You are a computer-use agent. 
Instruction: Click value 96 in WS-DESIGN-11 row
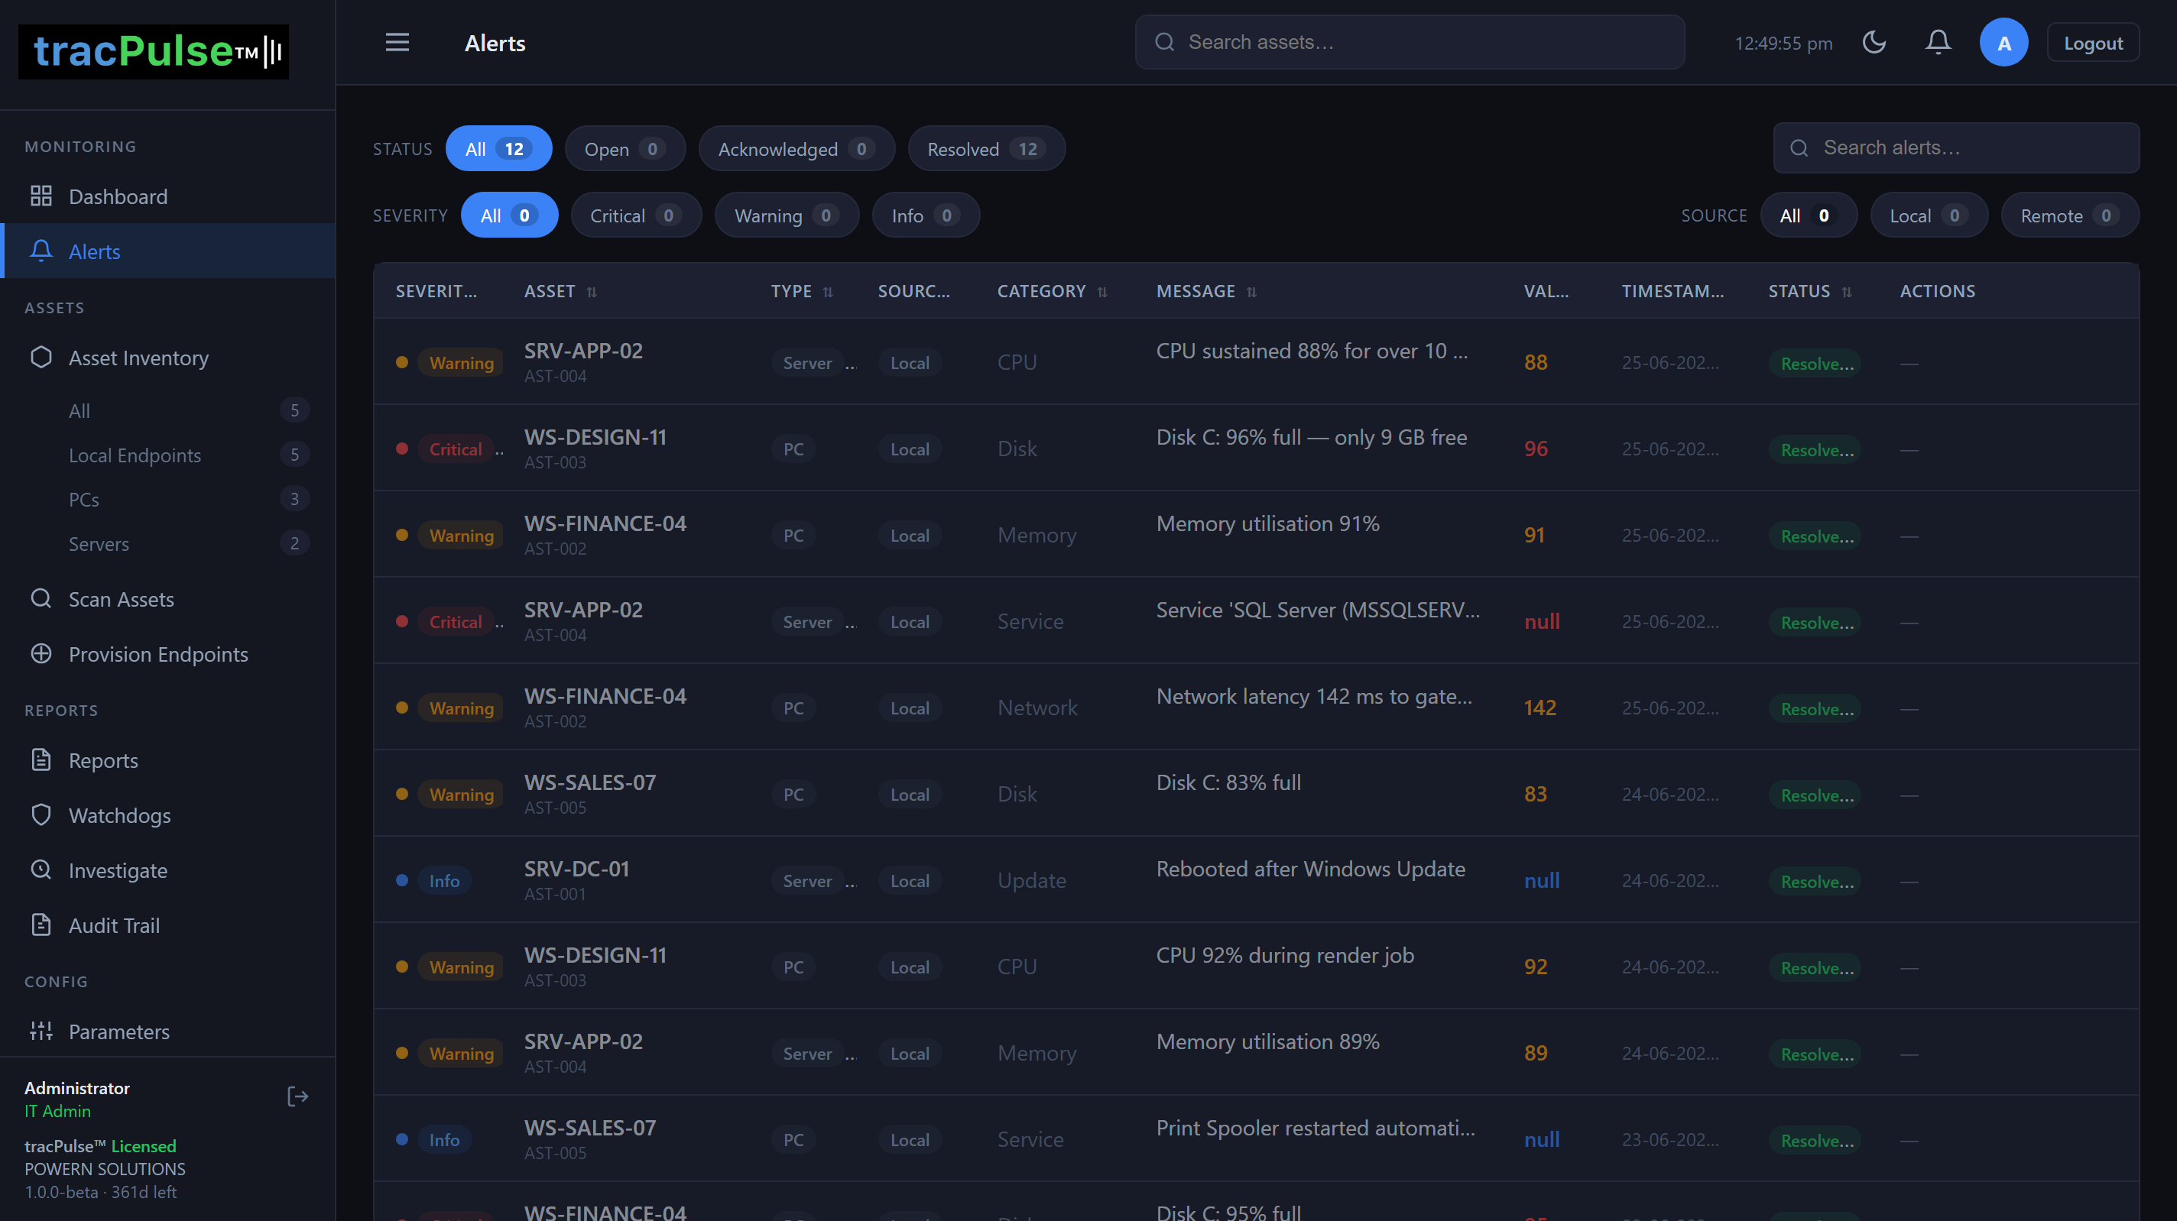point(1536,449)
